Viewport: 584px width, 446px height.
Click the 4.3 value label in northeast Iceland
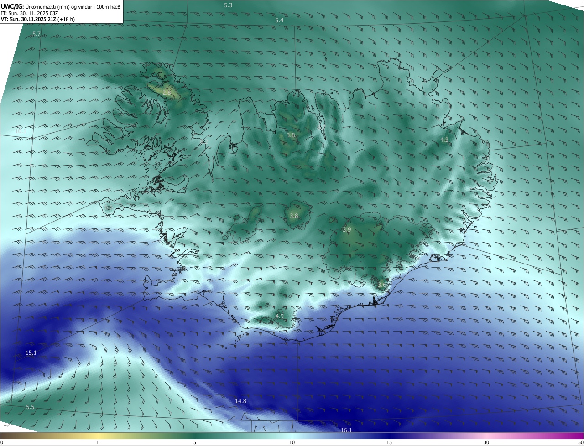click(444, 140)
